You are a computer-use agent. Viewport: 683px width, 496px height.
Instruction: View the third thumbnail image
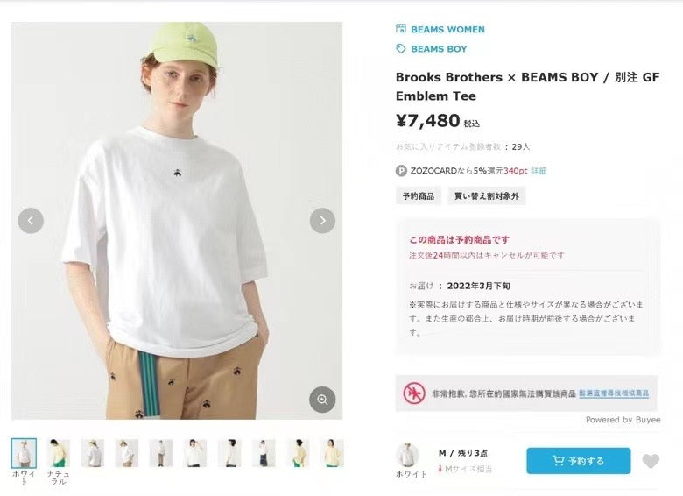point(92,453)
